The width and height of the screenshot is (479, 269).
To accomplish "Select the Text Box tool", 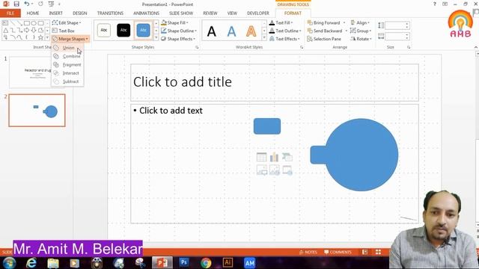I will pos(63,31).
